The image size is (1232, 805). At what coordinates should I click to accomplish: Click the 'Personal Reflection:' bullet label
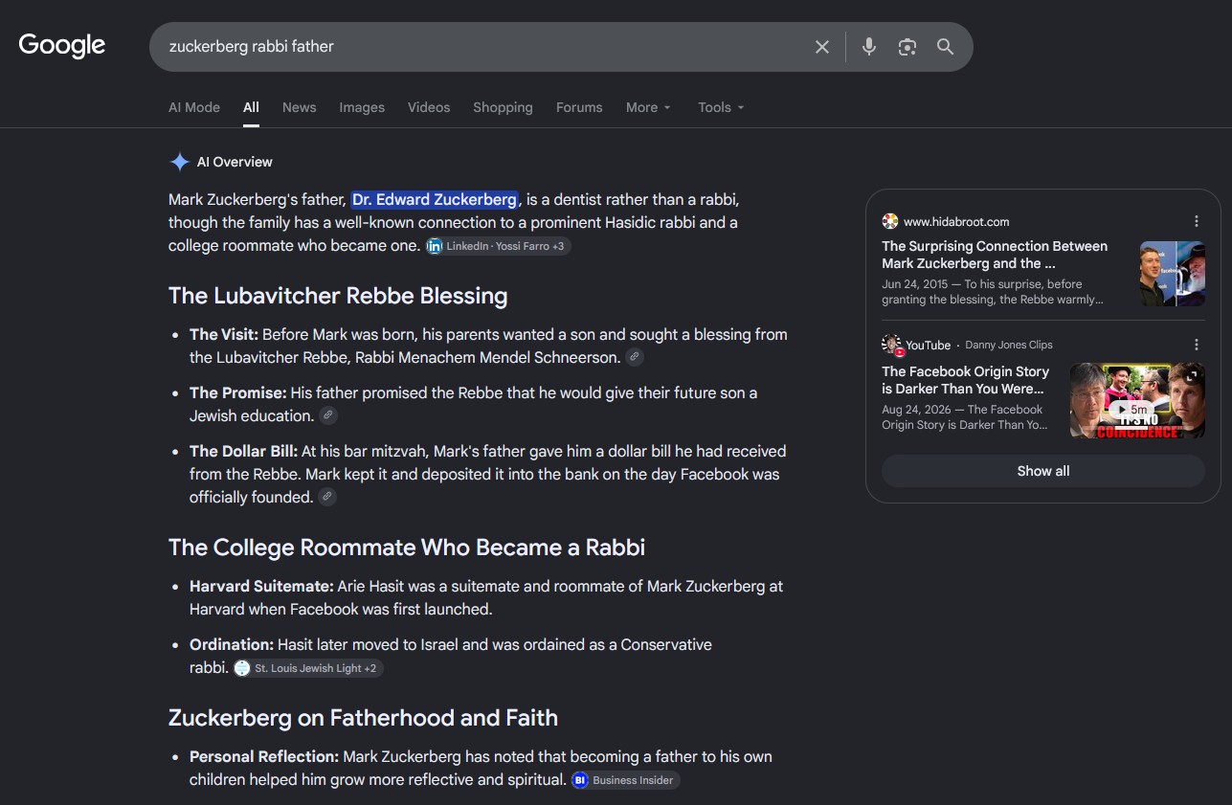pyautogui.click(x=264, y=756)
